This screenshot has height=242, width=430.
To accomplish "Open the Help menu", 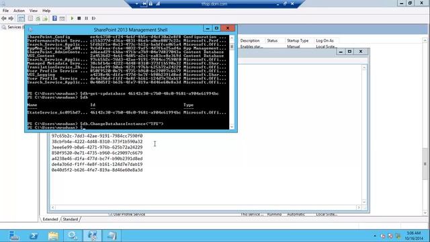I will pos(46,11).
